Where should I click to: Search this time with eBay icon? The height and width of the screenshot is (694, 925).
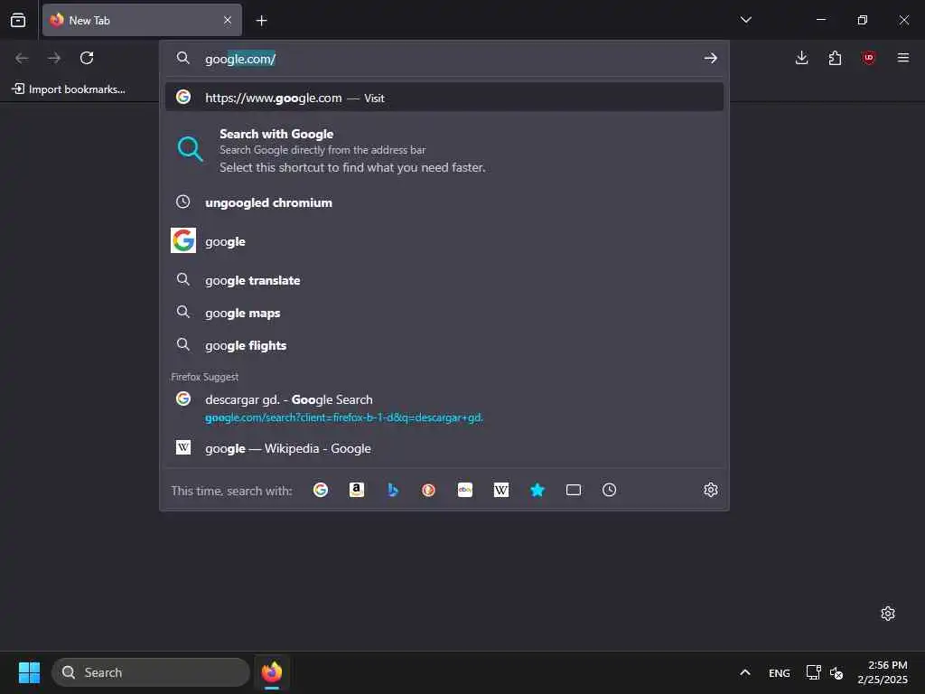coord(465,490)
